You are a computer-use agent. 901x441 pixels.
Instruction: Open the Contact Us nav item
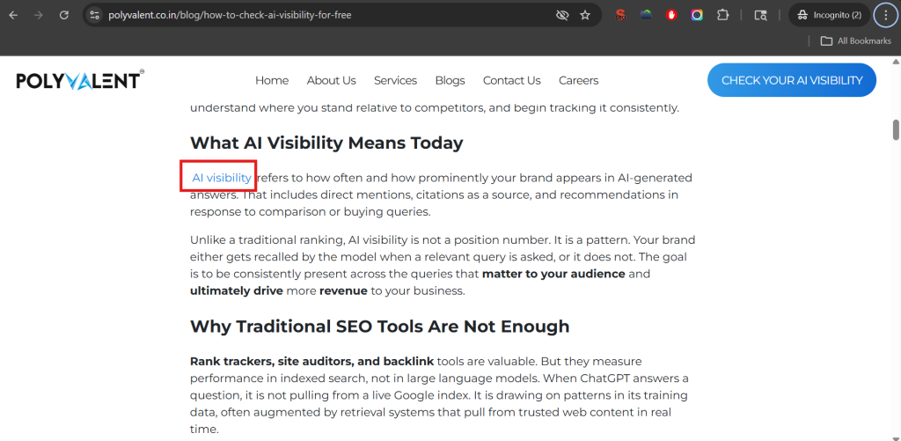511,80
